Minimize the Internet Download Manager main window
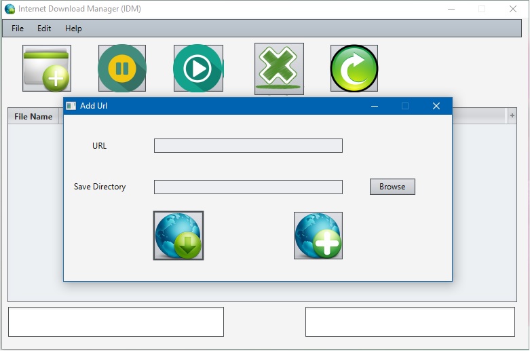The width and height of the screenshot is (530, 351). pos(451,9)
